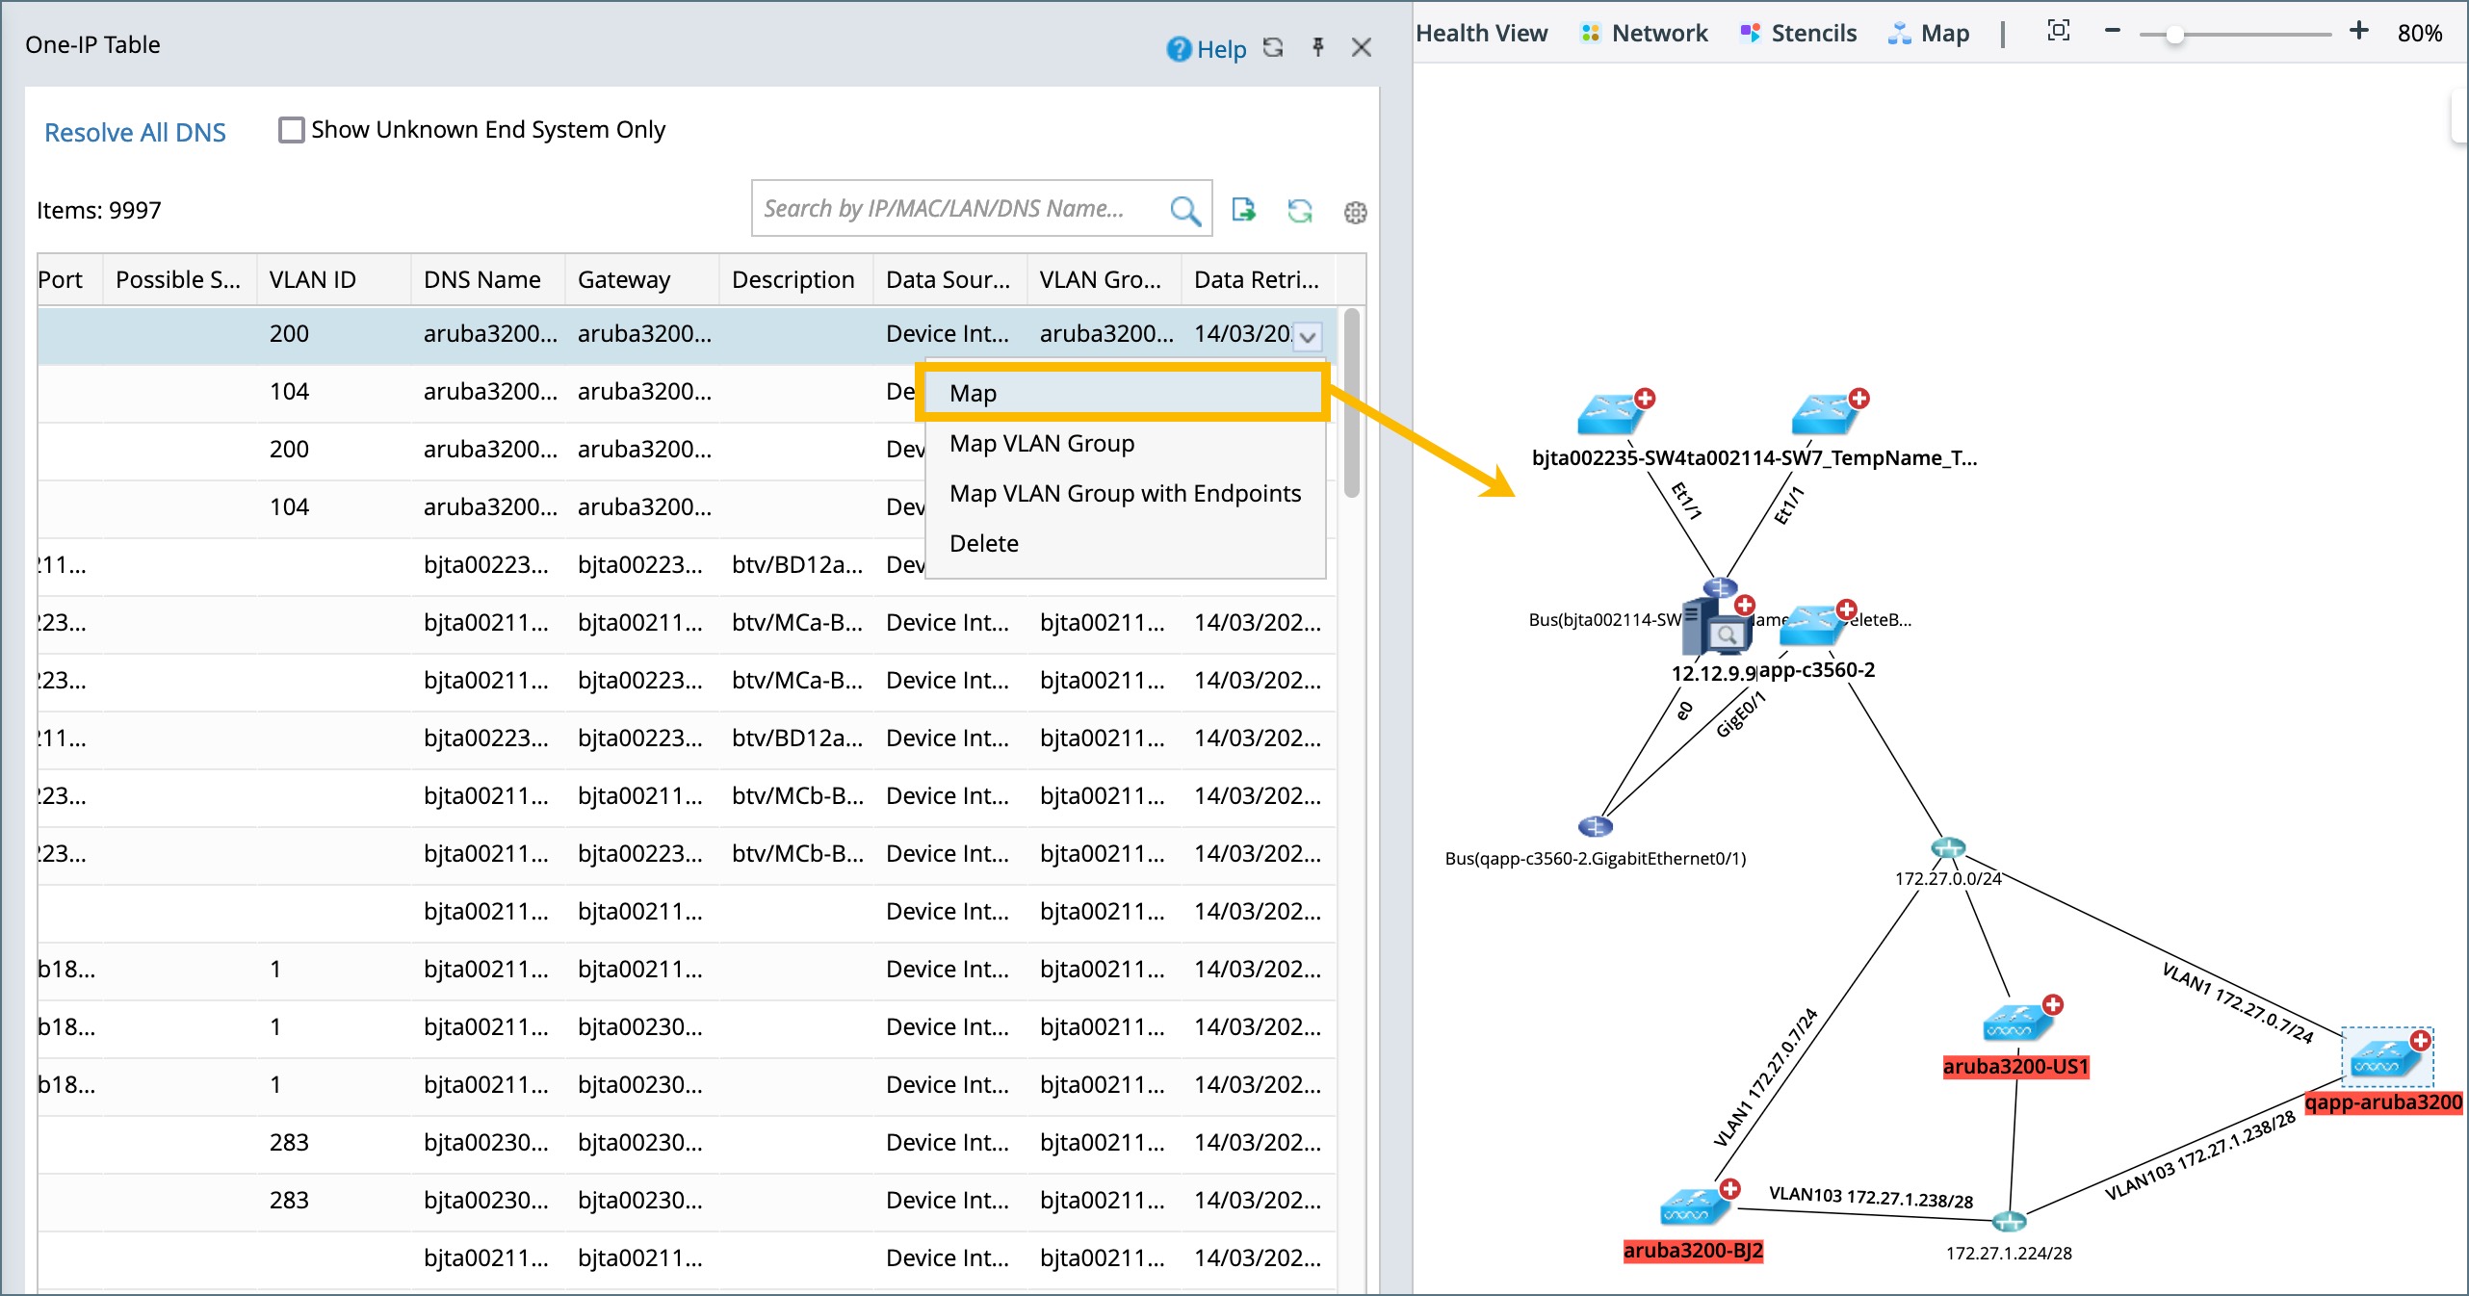Viewport: 2469px width, 1296px height.
Task: Select the qapp-c3560-2 device icon
Action: click(1810, 626)
